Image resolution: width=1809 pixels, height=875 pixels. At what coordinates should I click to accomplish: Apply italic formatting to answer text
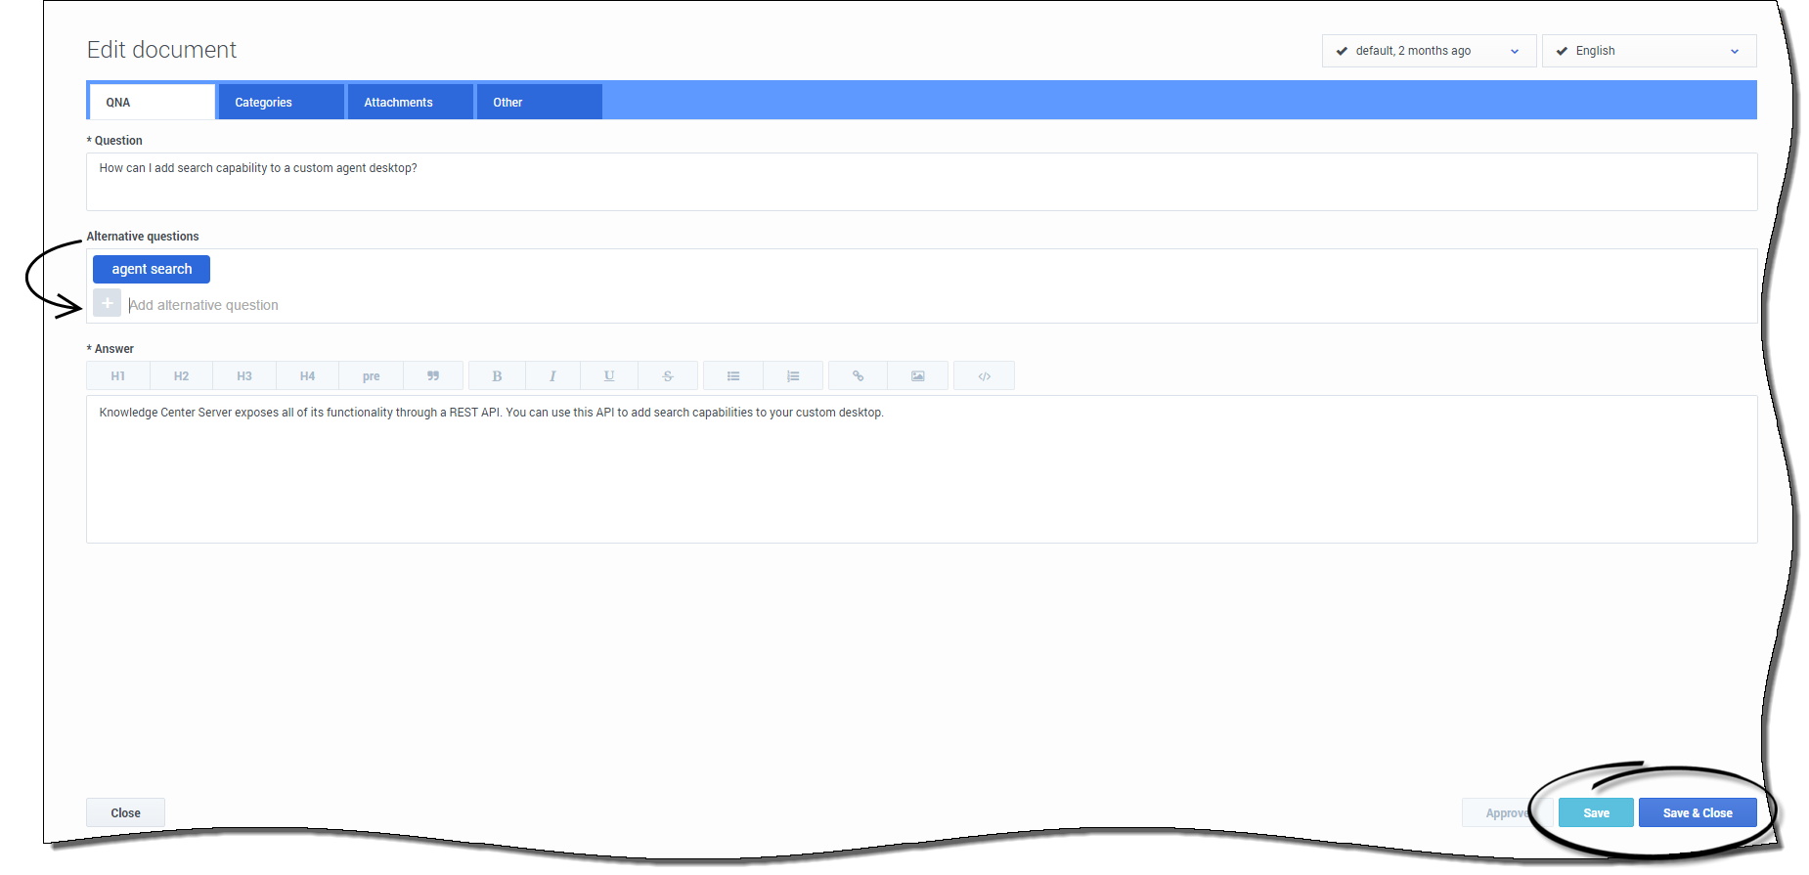click(x=552, y=376)
